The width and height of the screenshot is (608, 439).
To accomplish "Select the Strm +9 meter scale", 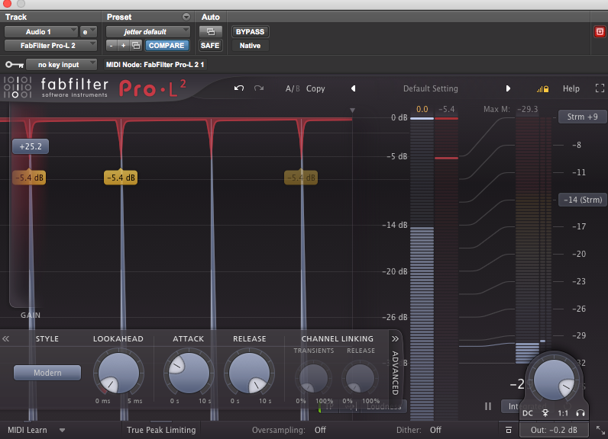I will coord(582,117).
